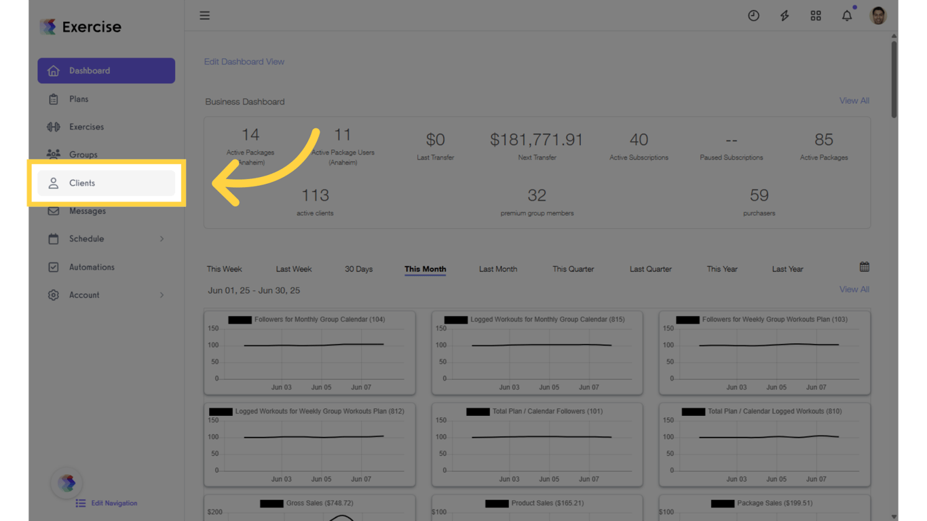Screen dimensions: 927x521
Task: Click View All next to Business Dashboard
Action: (854, 100)
